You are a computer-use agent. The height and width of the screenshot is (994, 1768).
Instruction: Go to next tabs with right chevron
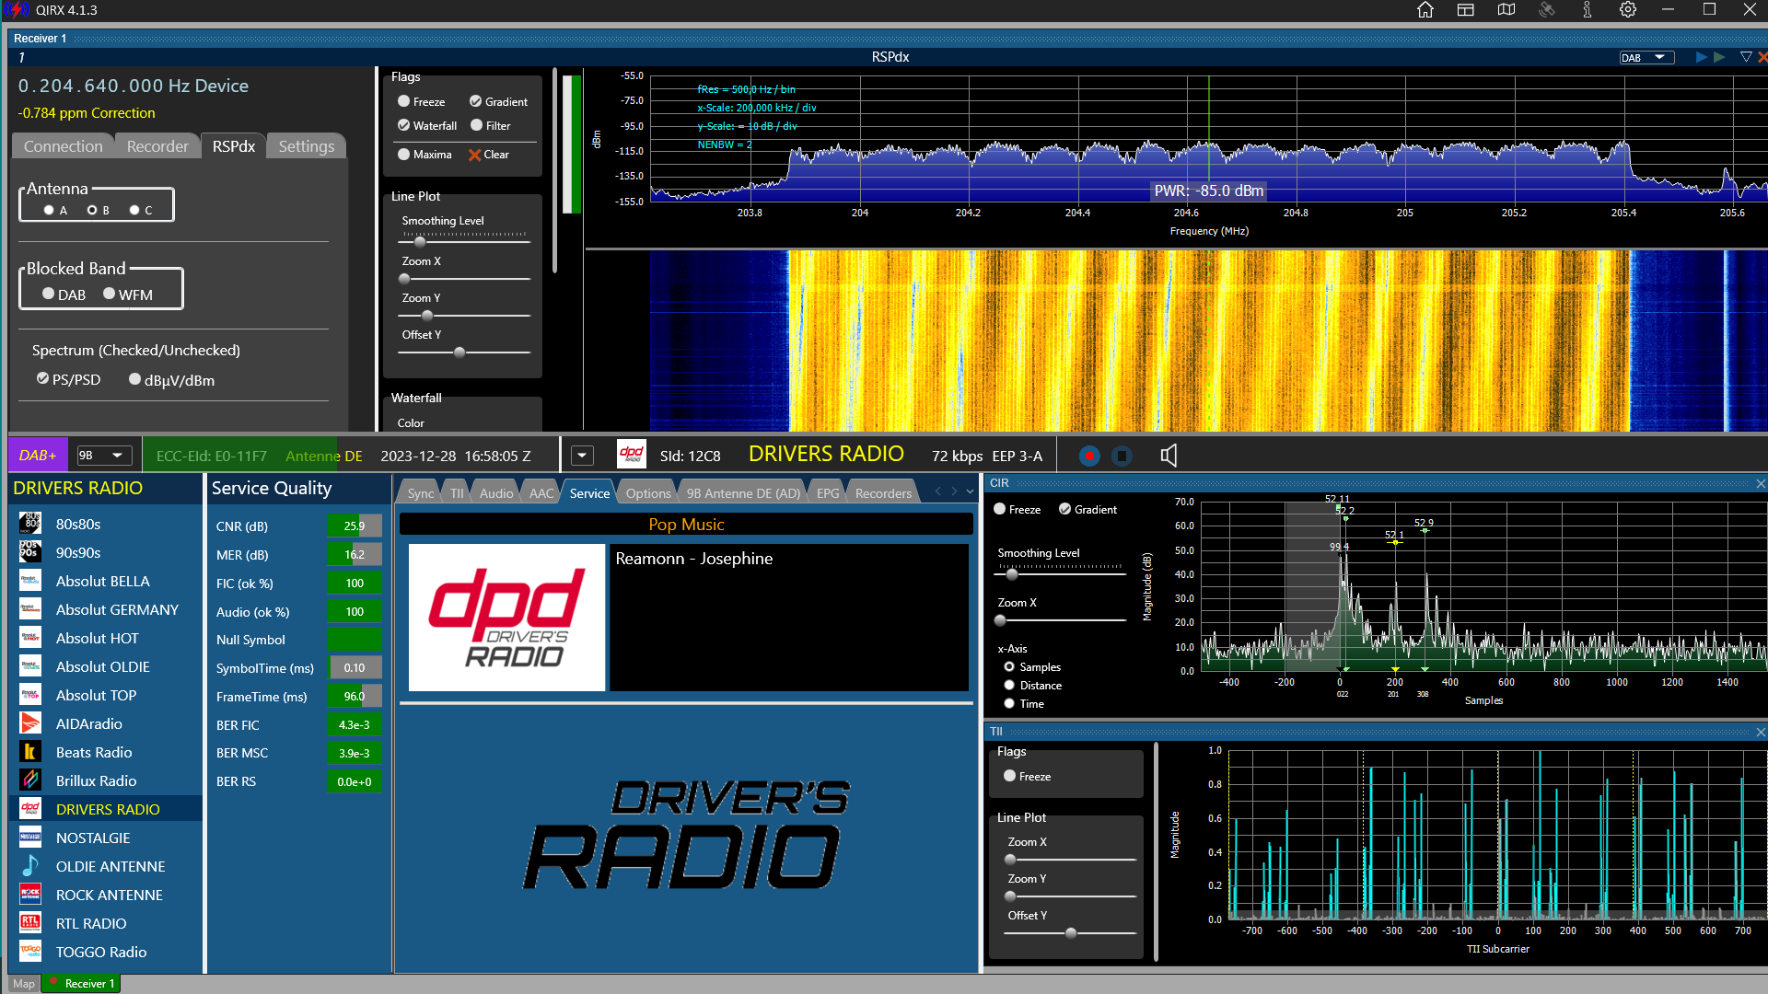click(954, 492)
